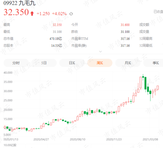163x148 pixels.
Task: Click the 52周最高 label
Action: pyautogui.click(x=146, y=39)
